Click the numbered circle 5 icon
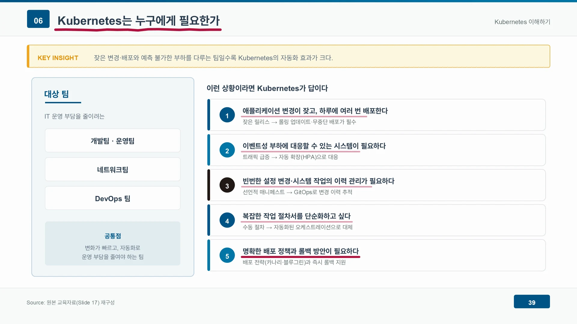Screen dimensions: 577x324 [x=227, y=255]
